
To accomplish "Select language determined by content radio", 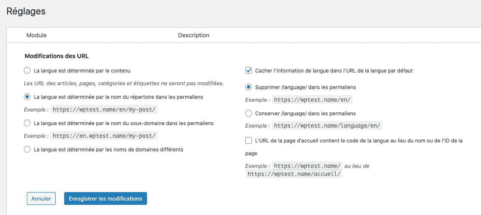I will coord(27,71).
